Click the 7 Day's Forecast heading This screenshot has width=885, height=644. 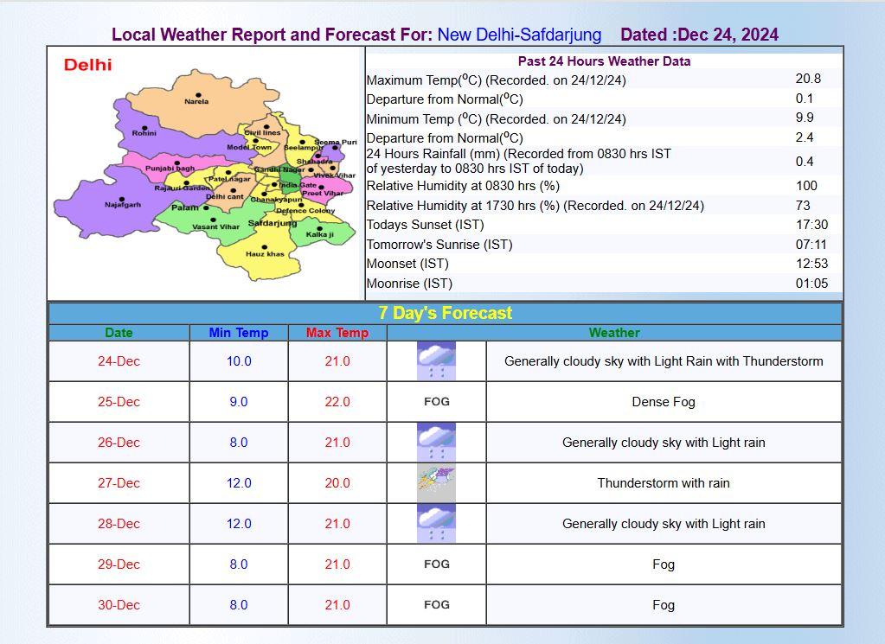[x=446, y=313]
